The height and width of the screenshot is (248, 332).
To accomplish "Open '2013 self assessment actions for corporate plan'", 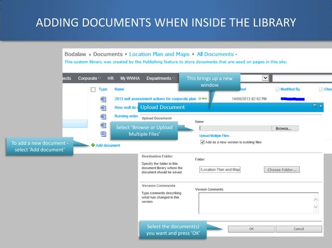I will click(x=155, y=99).
